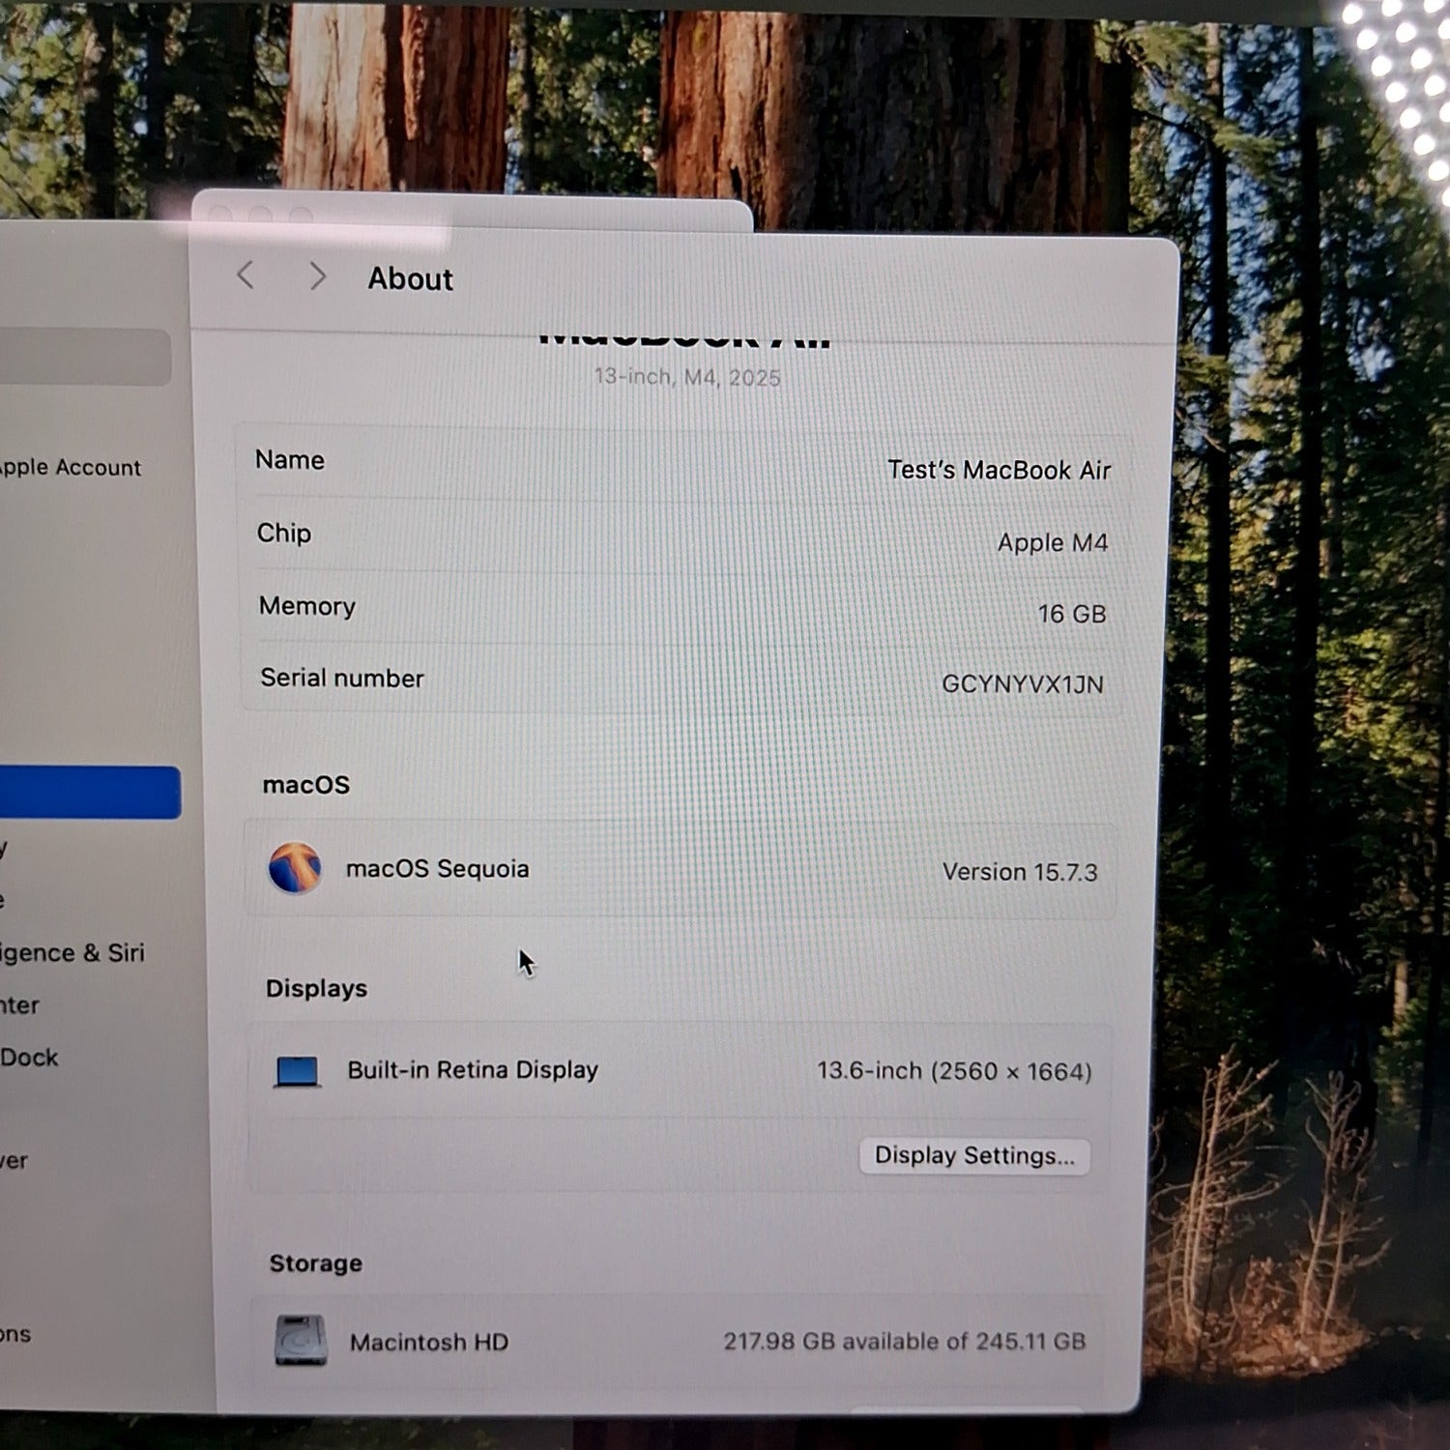Click the 16 GB memory value
The height and width of the screenshot is (1450, 1450).
pos(1071,614)
